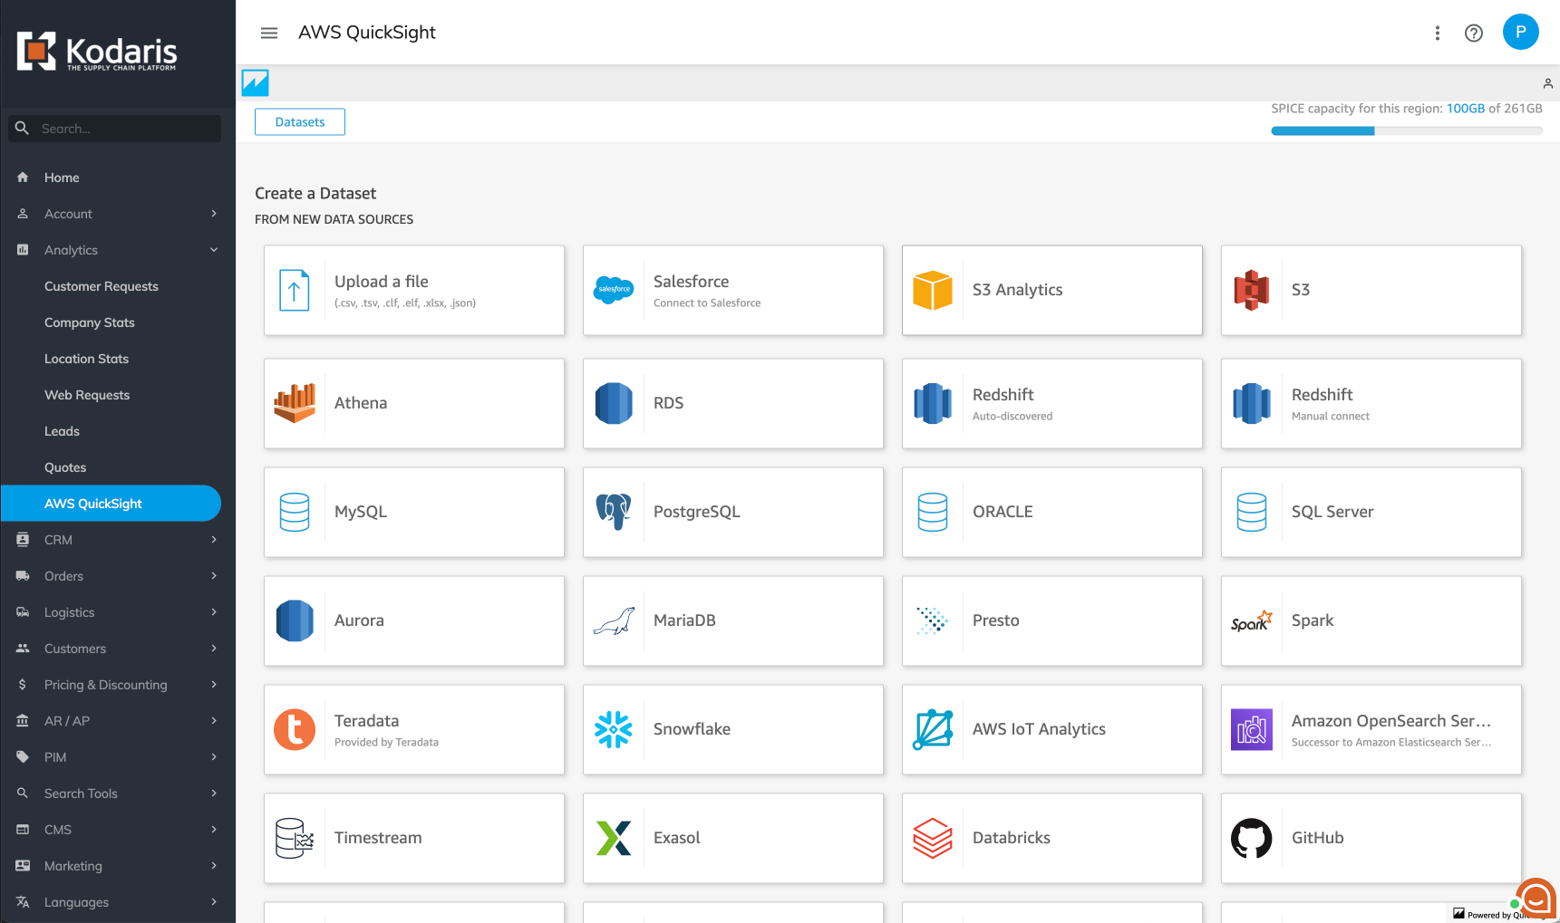Open Web Requests page
Viewport: 1560px width, 923px height.
pyautogui.click(x=87, y=395)
